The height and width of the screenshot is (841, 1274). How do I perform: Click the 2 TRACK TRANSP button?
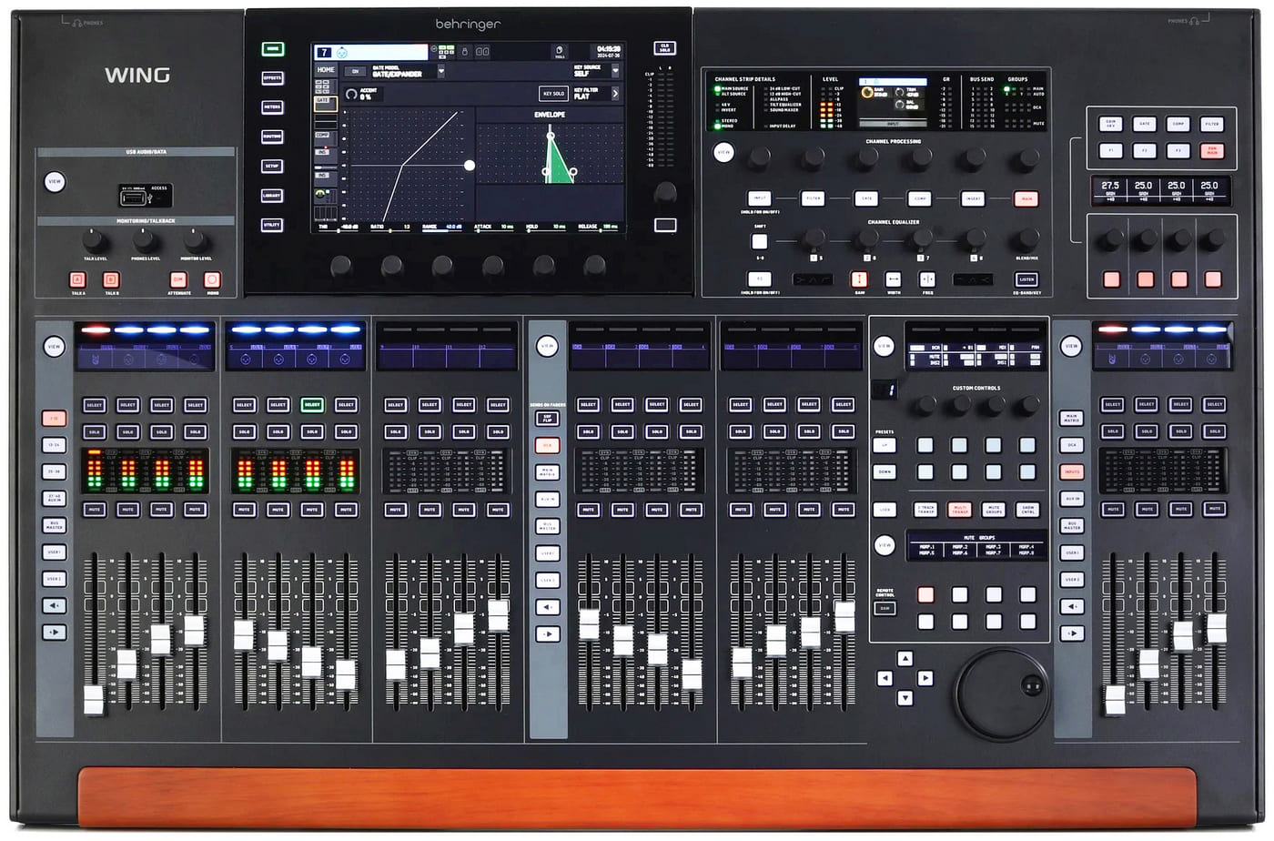(x=925, y=510)
